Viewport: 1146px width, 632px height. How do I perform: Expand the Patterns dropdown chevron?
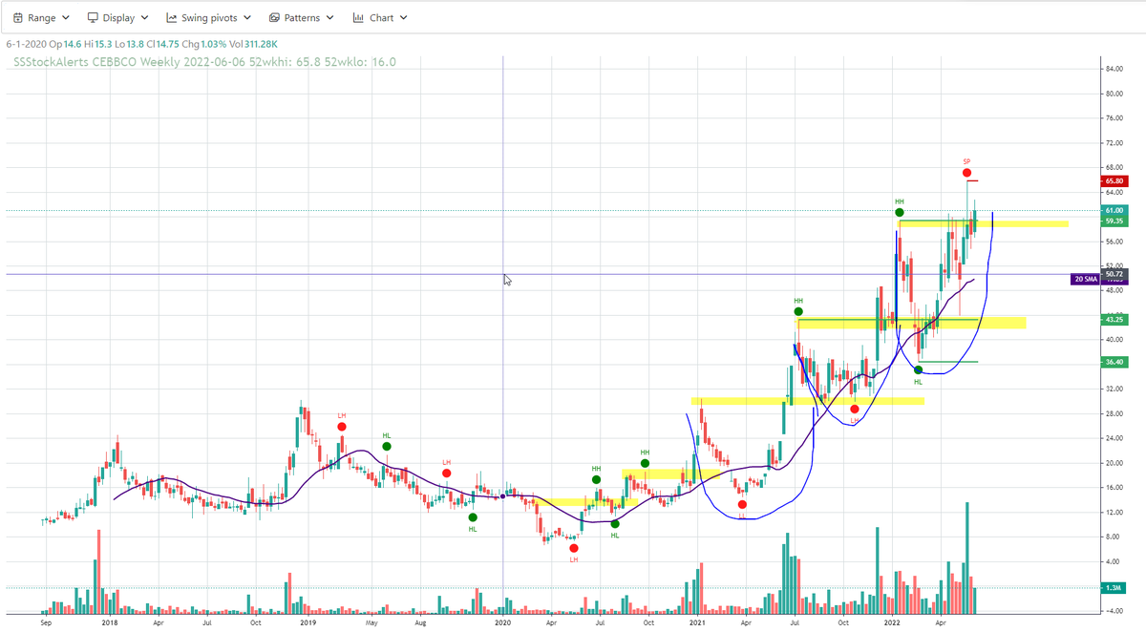coord(329,18)
